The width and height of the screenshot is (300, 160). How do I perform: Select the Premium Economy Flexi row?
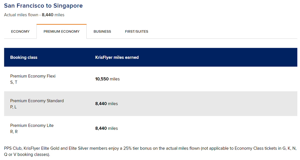[33, 76]
